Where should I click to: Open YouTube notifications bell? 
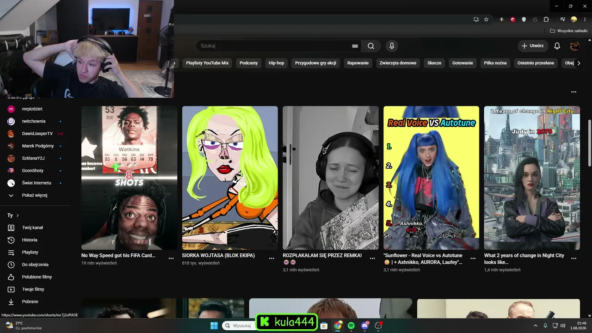point(557,46)
